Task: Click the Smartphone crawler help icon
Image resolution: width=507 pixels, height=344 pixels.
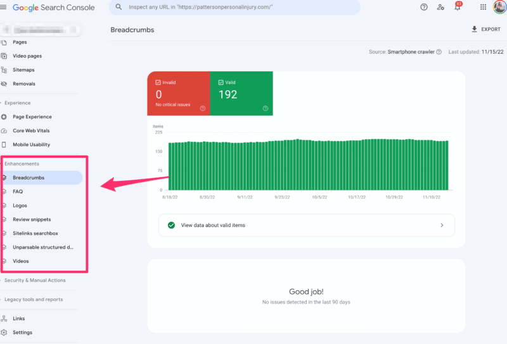Action: 440,52
